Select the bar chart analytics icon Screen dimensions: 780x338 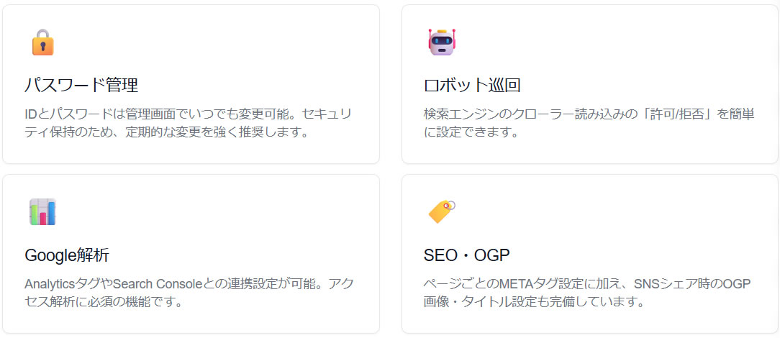(x=43, y=212)
